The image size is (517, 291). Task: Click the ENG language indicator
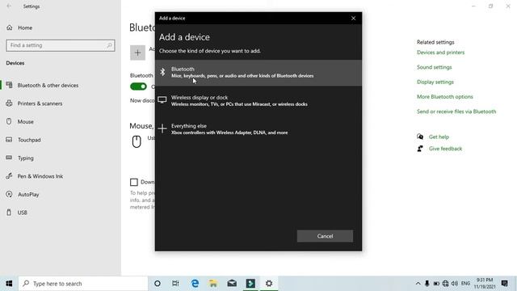point(465,284)
